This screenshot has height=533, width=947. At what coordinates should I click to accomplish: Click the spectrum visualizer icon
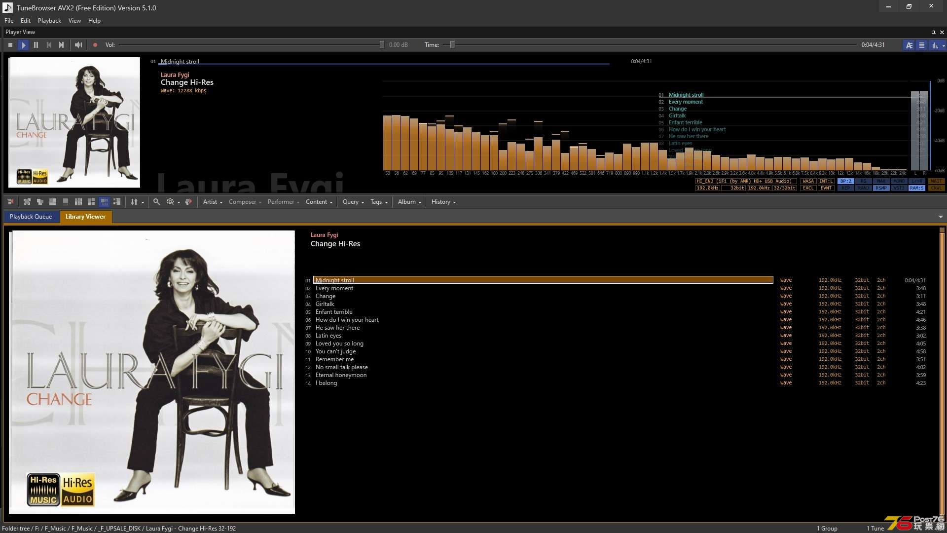(935, 45)
